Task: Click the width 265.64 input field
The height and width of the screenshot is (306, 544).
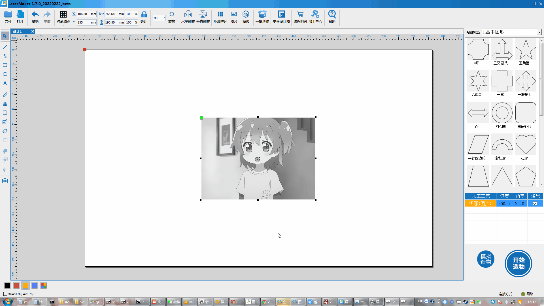Action: point(114,14)
